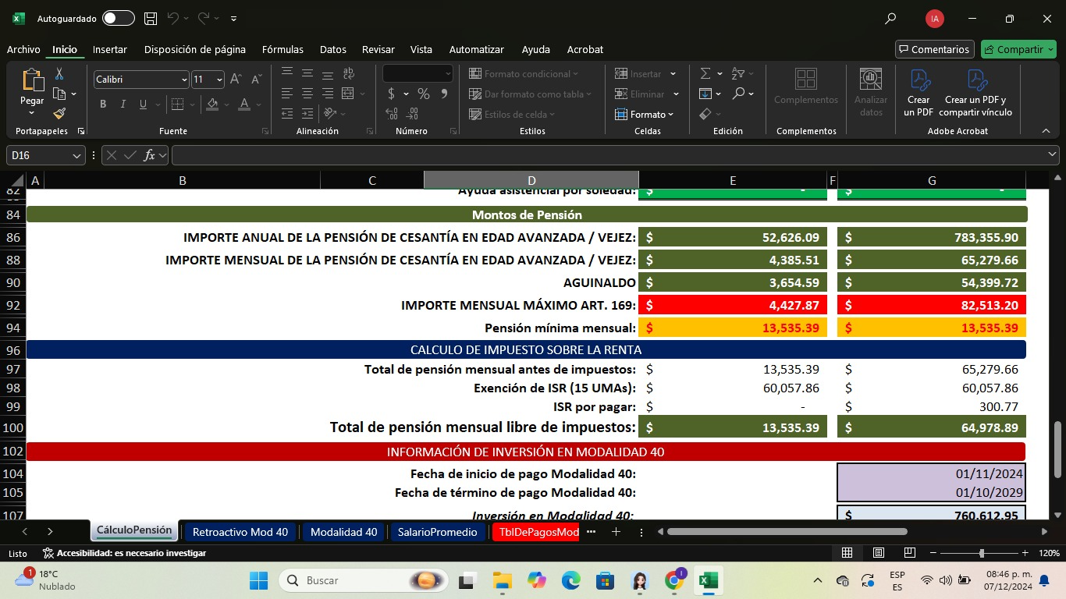Toggle italic text formatting
This screenshot has height=599, width=1066.
(x=123, y=105)
